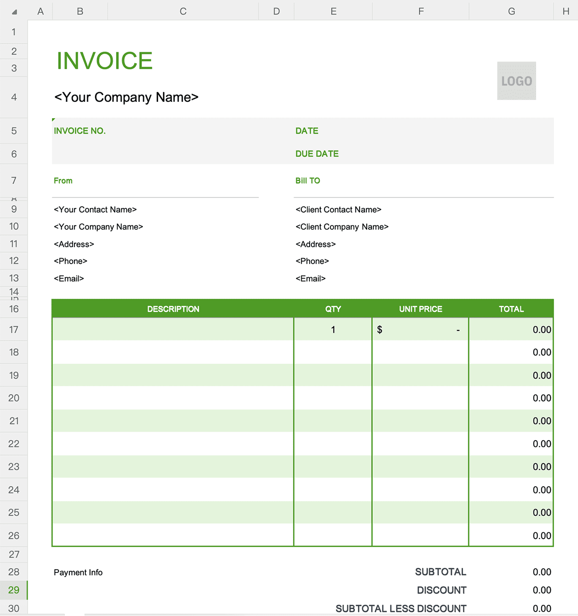This screenshot has height=616, width=578.
Task: Click the UNIT PRICE table header
Action: [420, 309]
